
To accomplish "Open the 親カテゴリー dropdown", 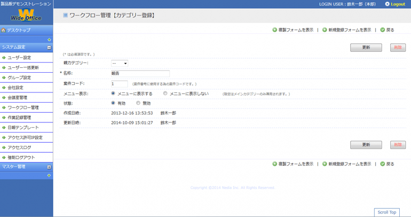I will [120, 63].
